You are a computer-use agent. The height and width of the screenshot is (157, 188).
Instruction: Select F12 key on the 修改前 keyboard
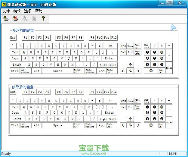tap(114, 38)
